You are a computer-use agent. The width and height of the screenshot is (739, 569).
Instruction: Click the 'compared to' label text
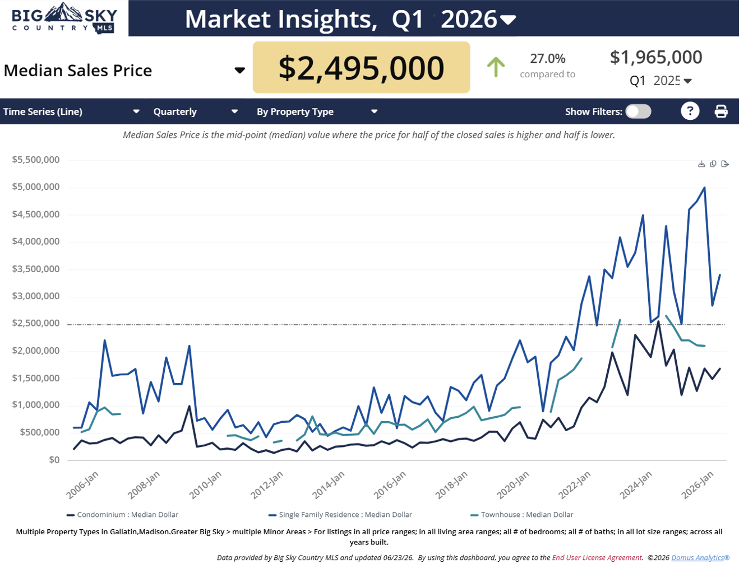point(548,74)
